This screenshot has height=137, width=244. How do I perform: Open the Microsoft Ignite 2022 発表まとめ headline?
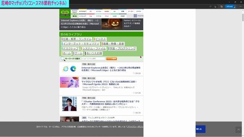109,83
